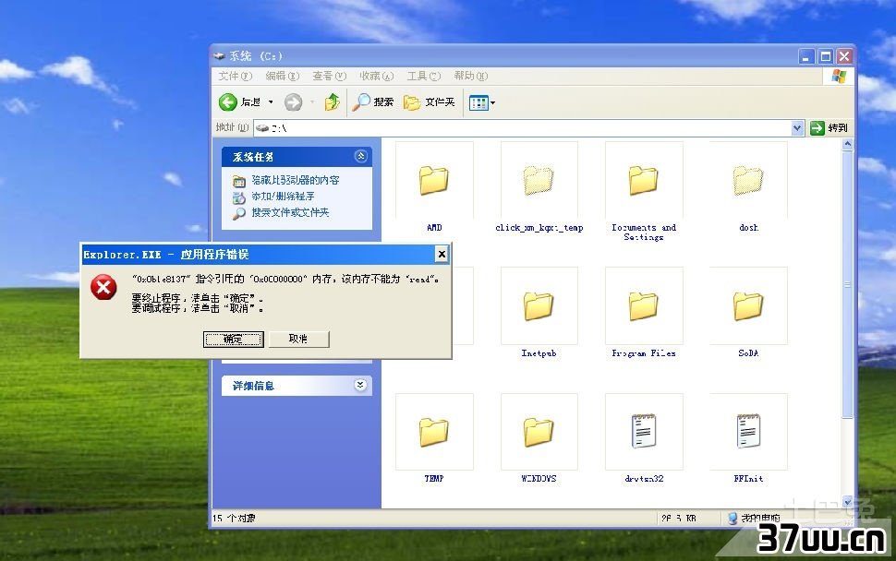
Task: Close the Explorer.EXE error dialog
Action: [442, 255]
